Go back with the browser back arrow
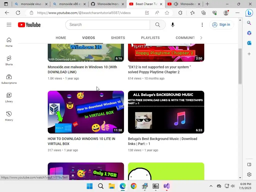 pyautogui.click(x=7, y=13)
